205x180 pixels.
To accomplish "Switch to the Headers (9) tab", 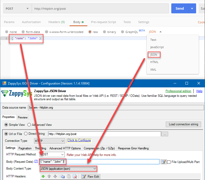I will pyautogui.click(x=56, y=22).
